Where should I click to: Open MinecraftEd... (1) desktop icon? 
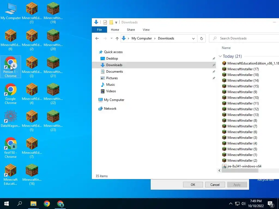pyautogui.click(x=32, y=13)
